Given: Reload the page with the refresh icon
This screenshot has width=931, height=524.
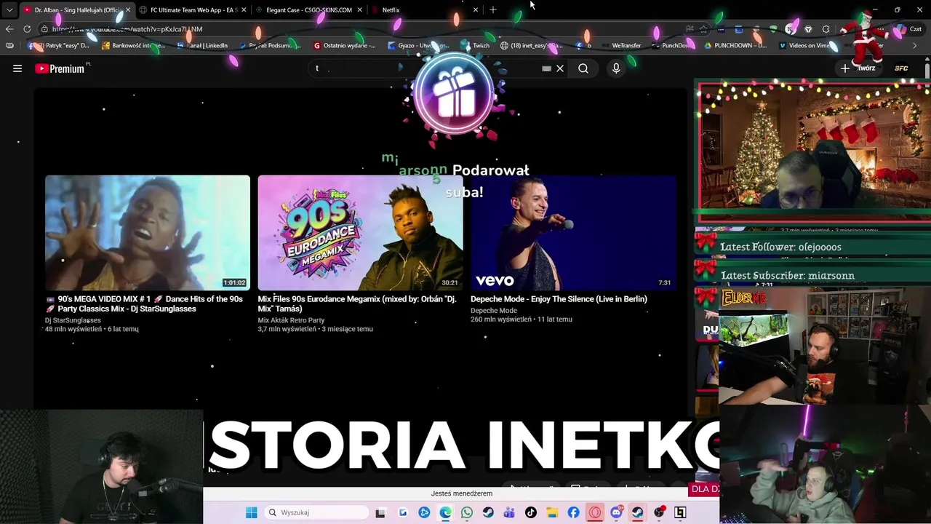Looking at the screenshot, I should [27, 29].
